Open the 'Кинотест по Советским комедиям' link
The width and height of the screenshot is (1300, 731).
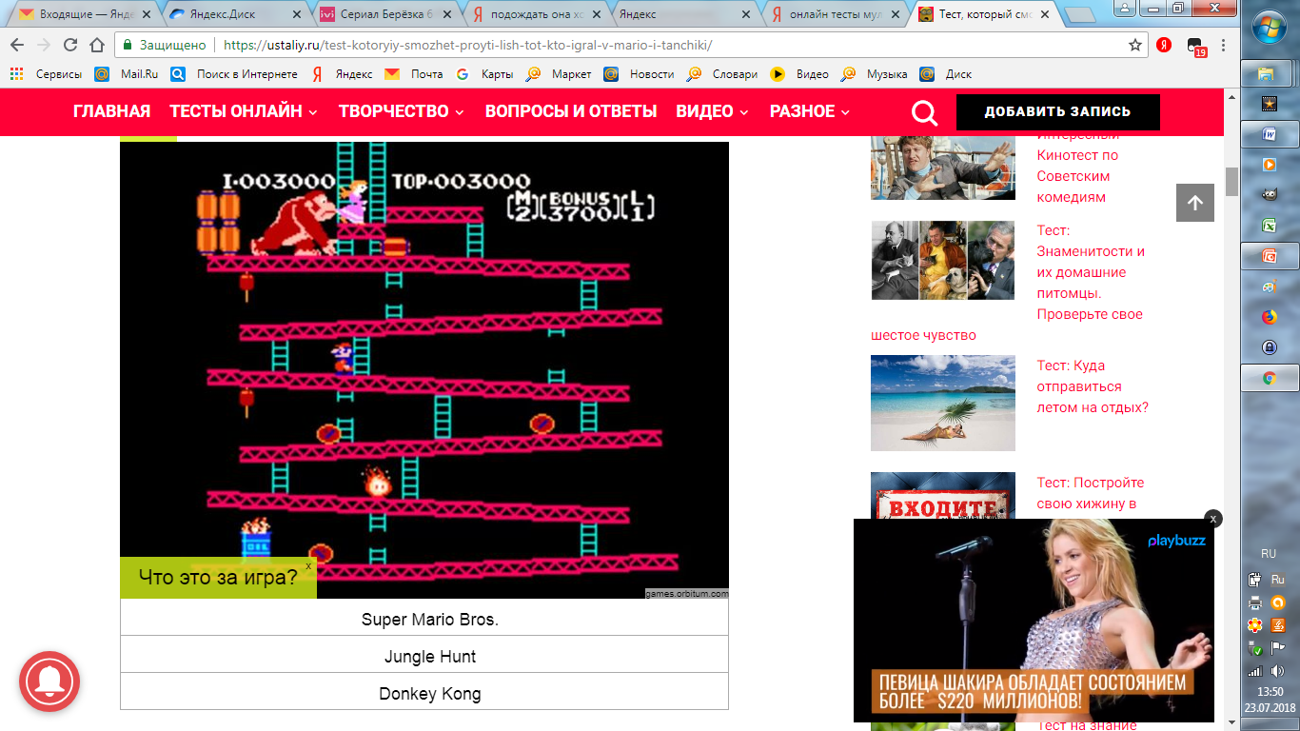(1077, 166)
